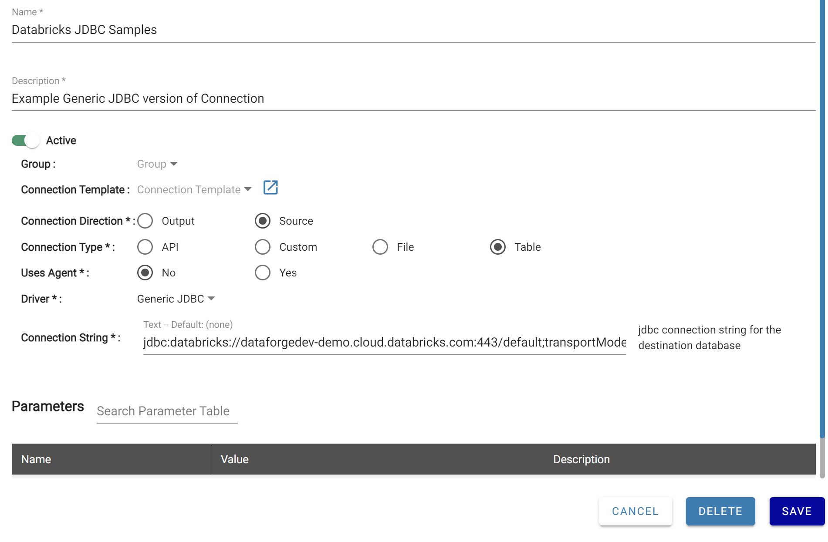Choose API as the connection type
The image size is (828, 542).
(145, 247)
